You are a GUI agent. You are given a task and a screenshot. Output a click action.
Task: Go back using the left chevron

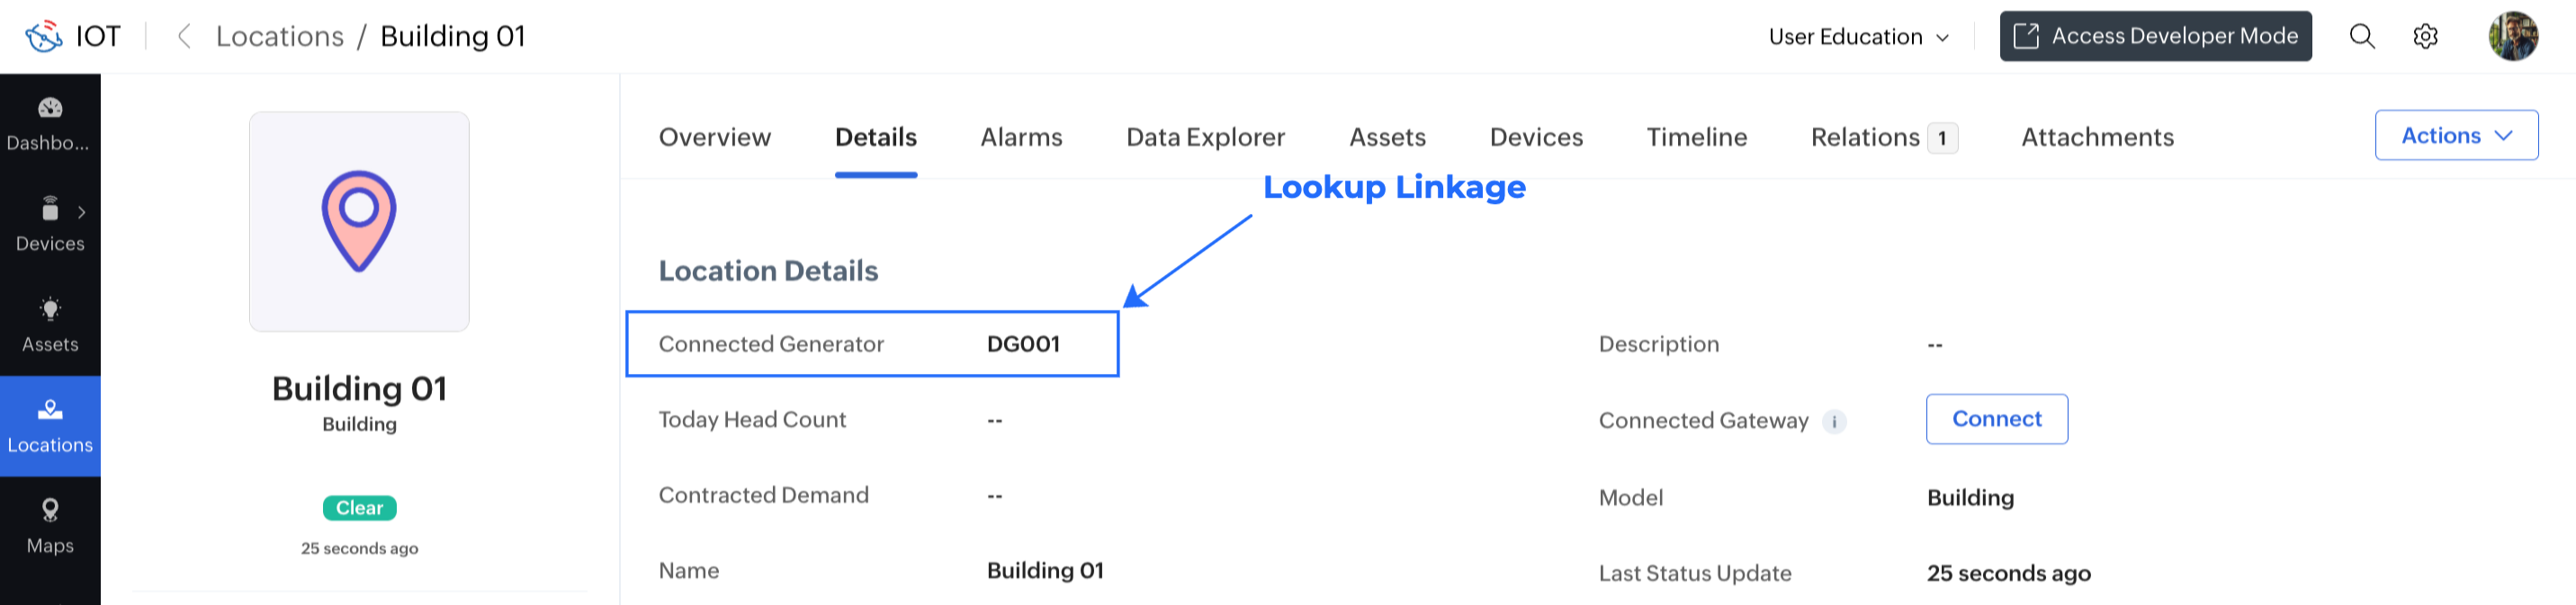coord(184,37)
